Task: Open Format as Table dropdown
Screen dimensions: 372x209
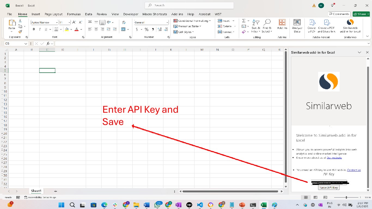Action: (x=187, y=26)
